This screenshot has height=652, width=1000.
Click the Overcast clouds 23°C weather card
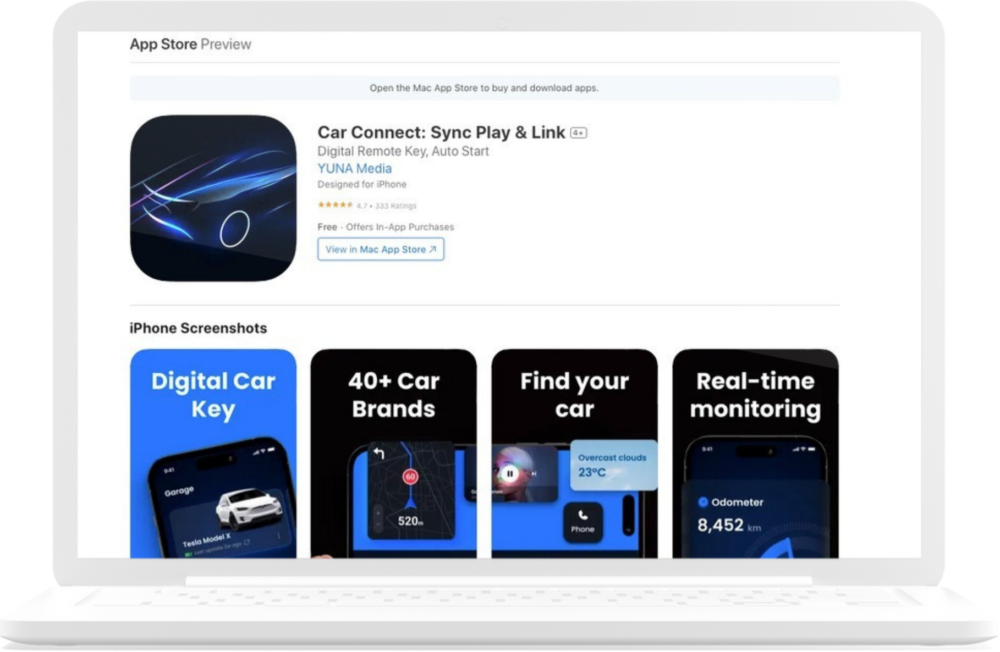[x=613, y=465]
